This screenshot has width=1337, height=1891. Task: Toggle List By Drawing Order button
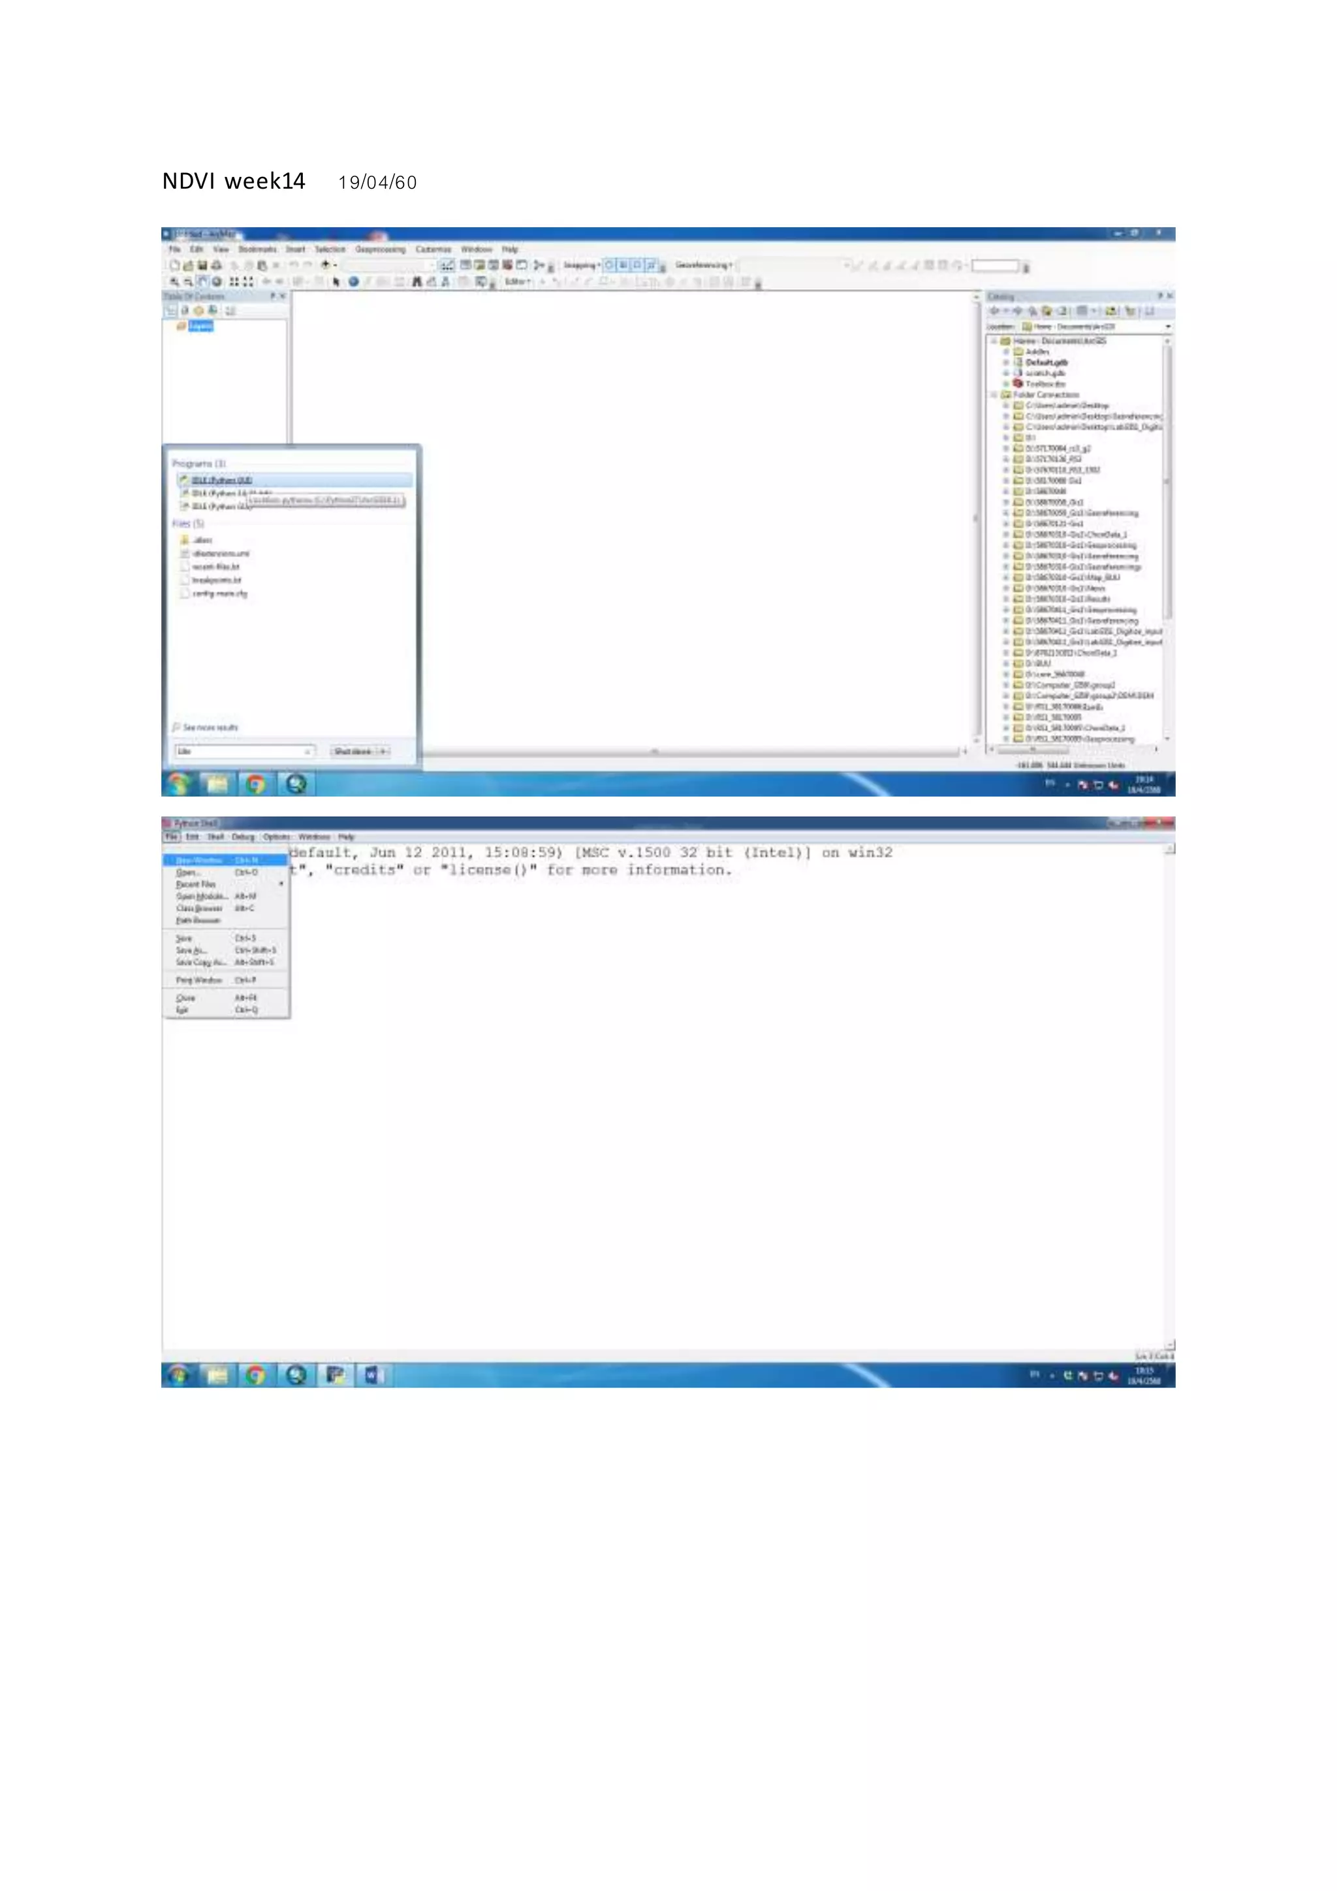(x=171, y=311)
